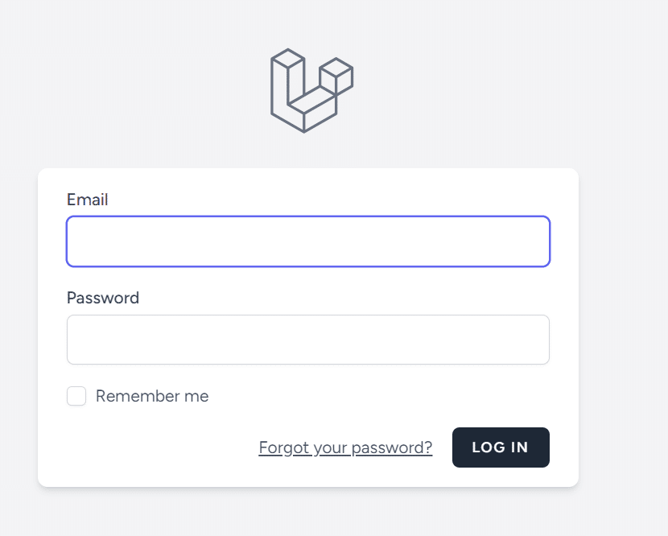Toggle the checkbox beside Remember me
Screen dimensions: 668x536
coord(76,396)
